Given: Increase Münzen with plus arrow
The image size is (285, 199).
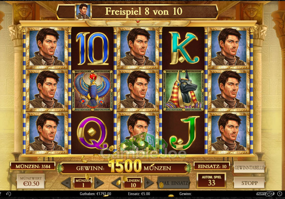Looking at the screenshot, I should click(x=98, y=183).
